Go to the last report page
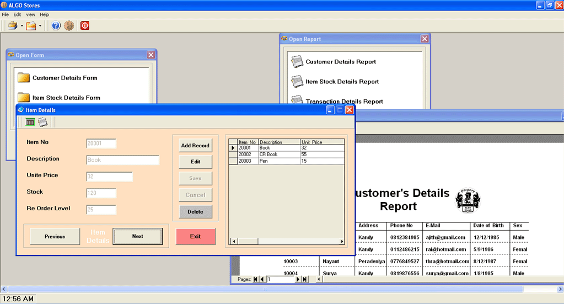The image size is (564, 304). (305, 280)
